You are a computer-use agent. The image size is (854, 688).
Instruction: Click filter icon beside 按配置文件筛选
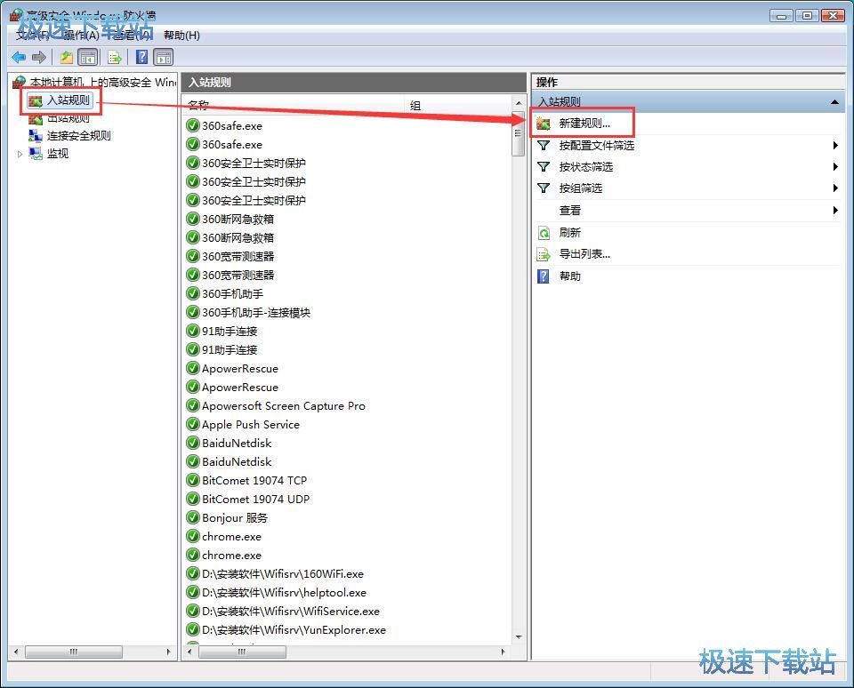(x=544, y=145)
